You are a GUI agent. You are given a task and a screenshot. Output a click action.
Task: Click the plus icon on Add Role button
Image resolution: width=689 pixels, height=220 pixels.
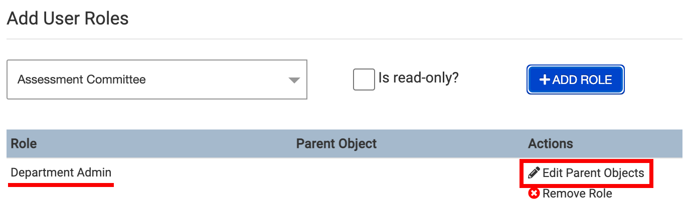[544, 79]
